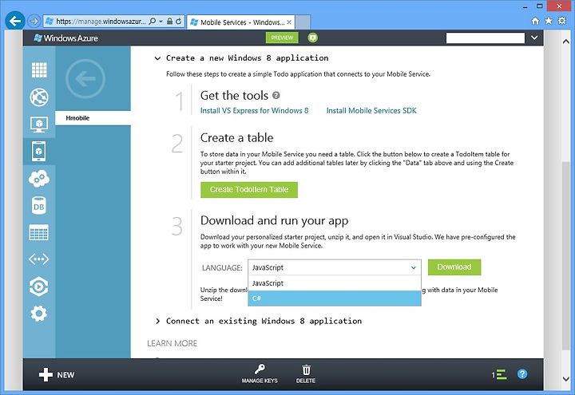The image size is (575, 395).
Task: Collapse Create a new Windows 8 application
Action: pos(157,58)
